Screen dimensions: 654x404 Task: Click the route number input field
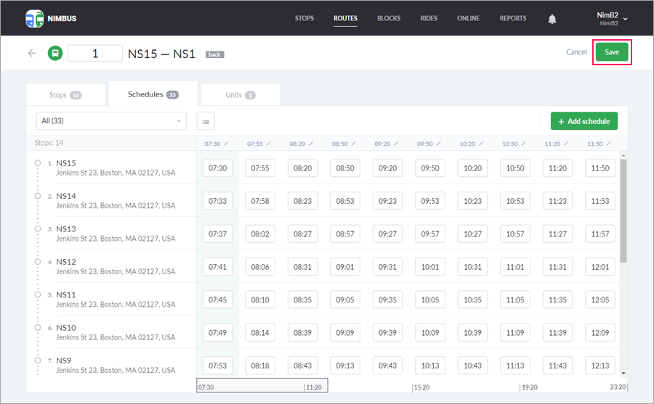95,54
